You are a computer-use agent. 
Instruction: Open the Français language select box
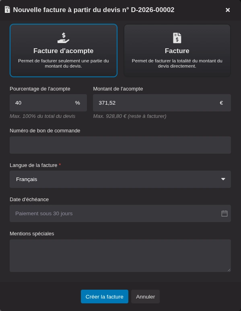pos(120,179)
